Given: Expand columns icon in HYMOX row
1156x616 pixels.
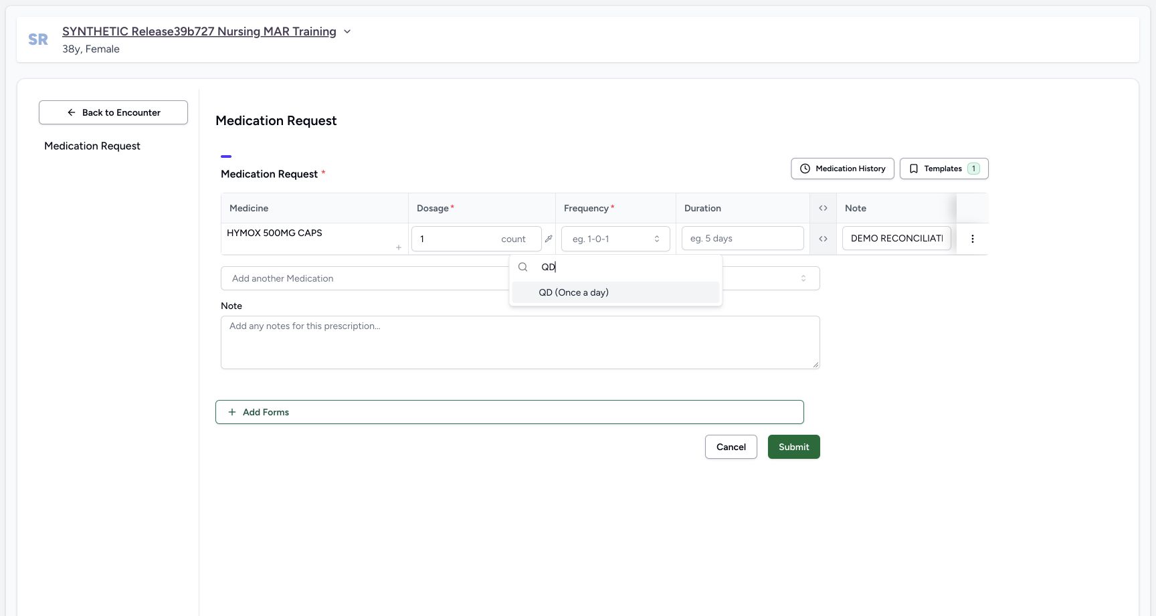Looking at the screenshot, I should pos(823,239).
